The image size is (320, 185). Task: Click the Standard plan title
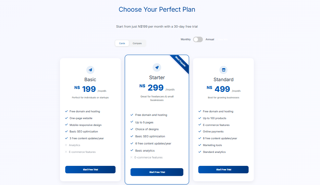[223, 80]
